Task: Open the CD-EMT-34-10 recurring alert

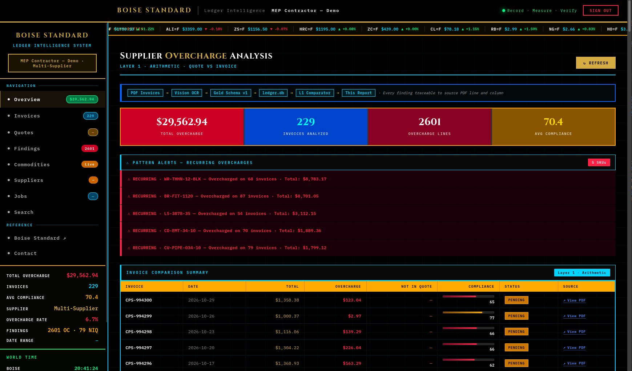Action: [368, 231]
